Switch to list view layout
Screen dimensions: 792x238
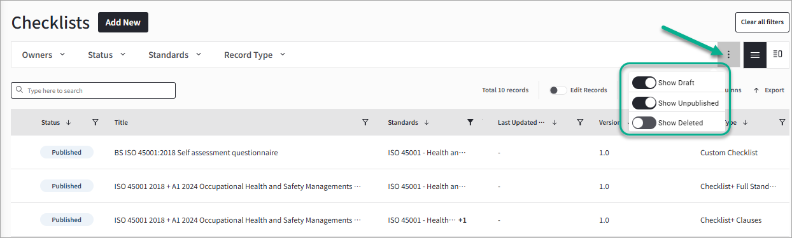755,55
